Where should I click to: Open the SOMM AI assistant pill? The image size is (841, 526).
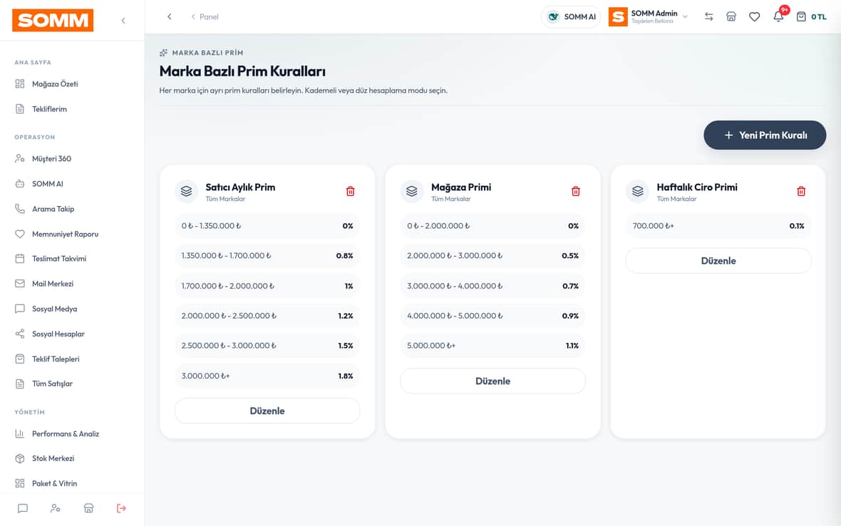(571, 16)
